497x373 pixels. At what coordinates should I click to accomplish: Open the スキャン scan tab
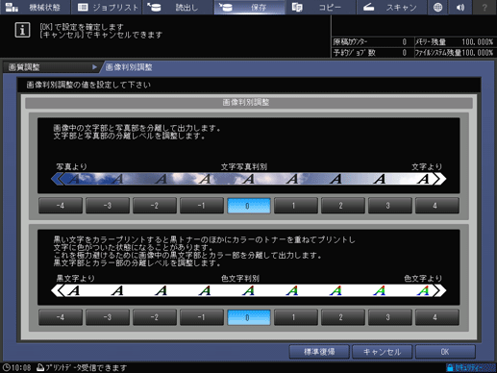tap(391, 7)
